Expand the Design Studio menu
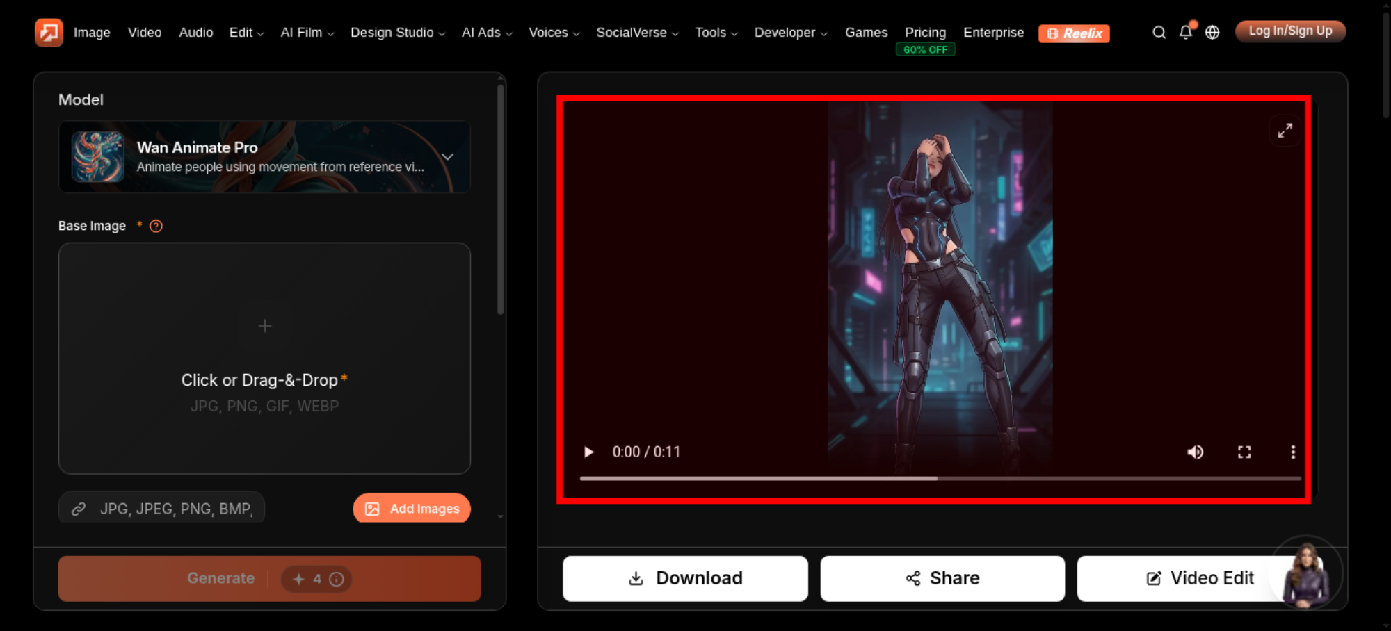This screenshot has height=631, width=1391. (x=398, y=33)
